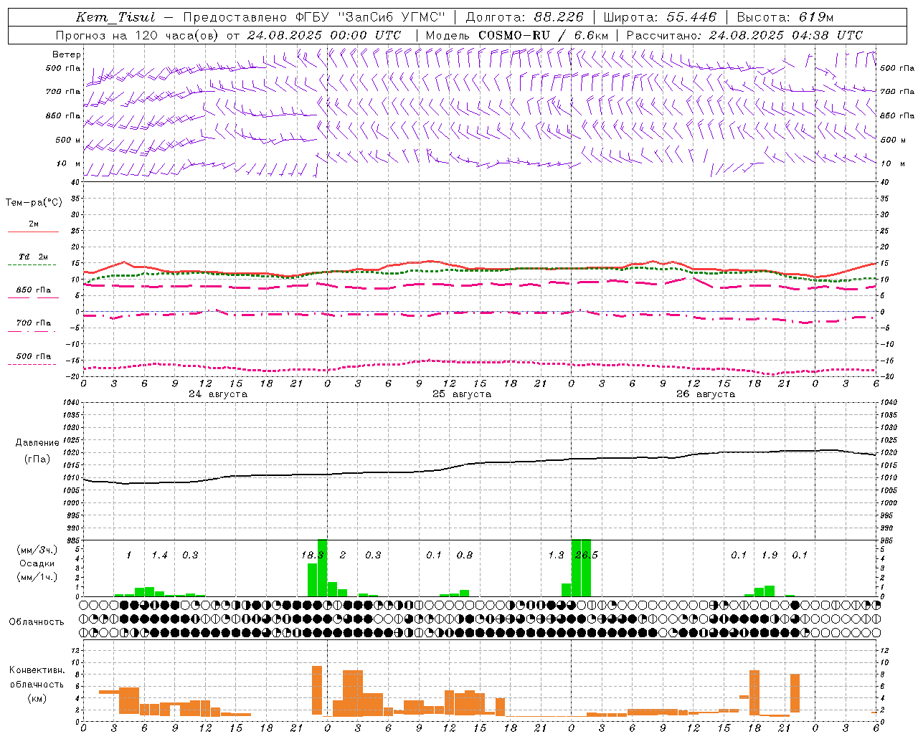Click the date label 25 августа
918x734 pixels.
tap(462, 394)
